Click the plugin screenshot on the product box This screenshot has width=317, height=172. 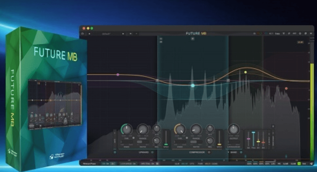tap(55, 104)
